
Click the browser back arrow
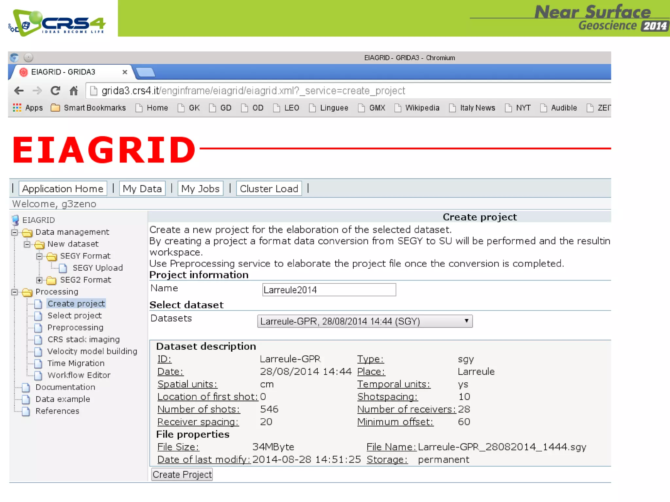[19, 91]
